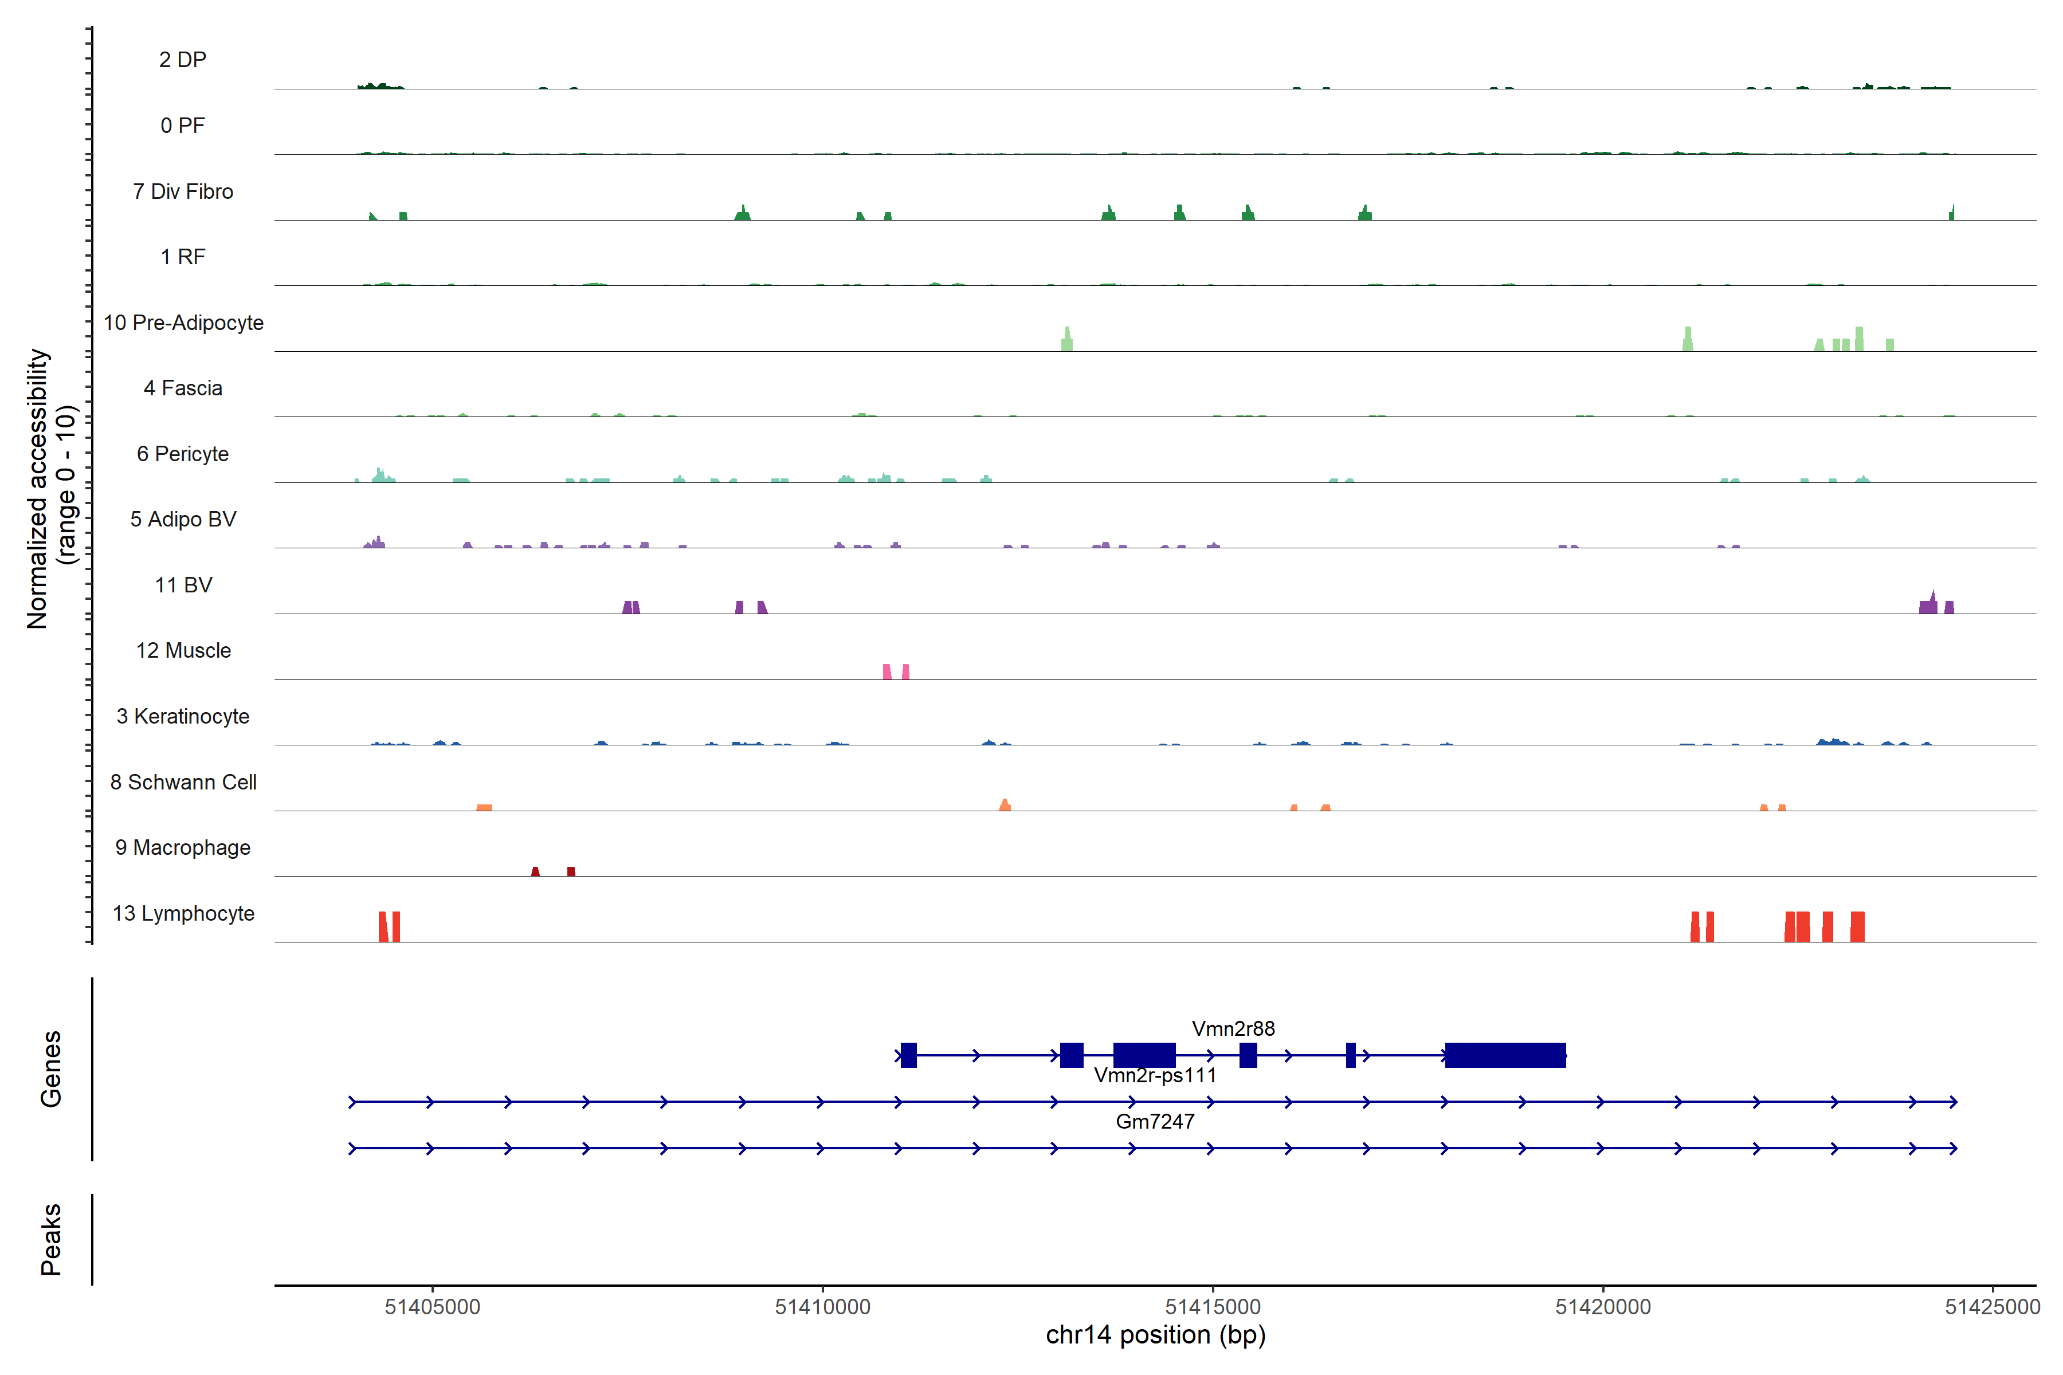Click the 8 Schwann Cell track label

(183, 782)
